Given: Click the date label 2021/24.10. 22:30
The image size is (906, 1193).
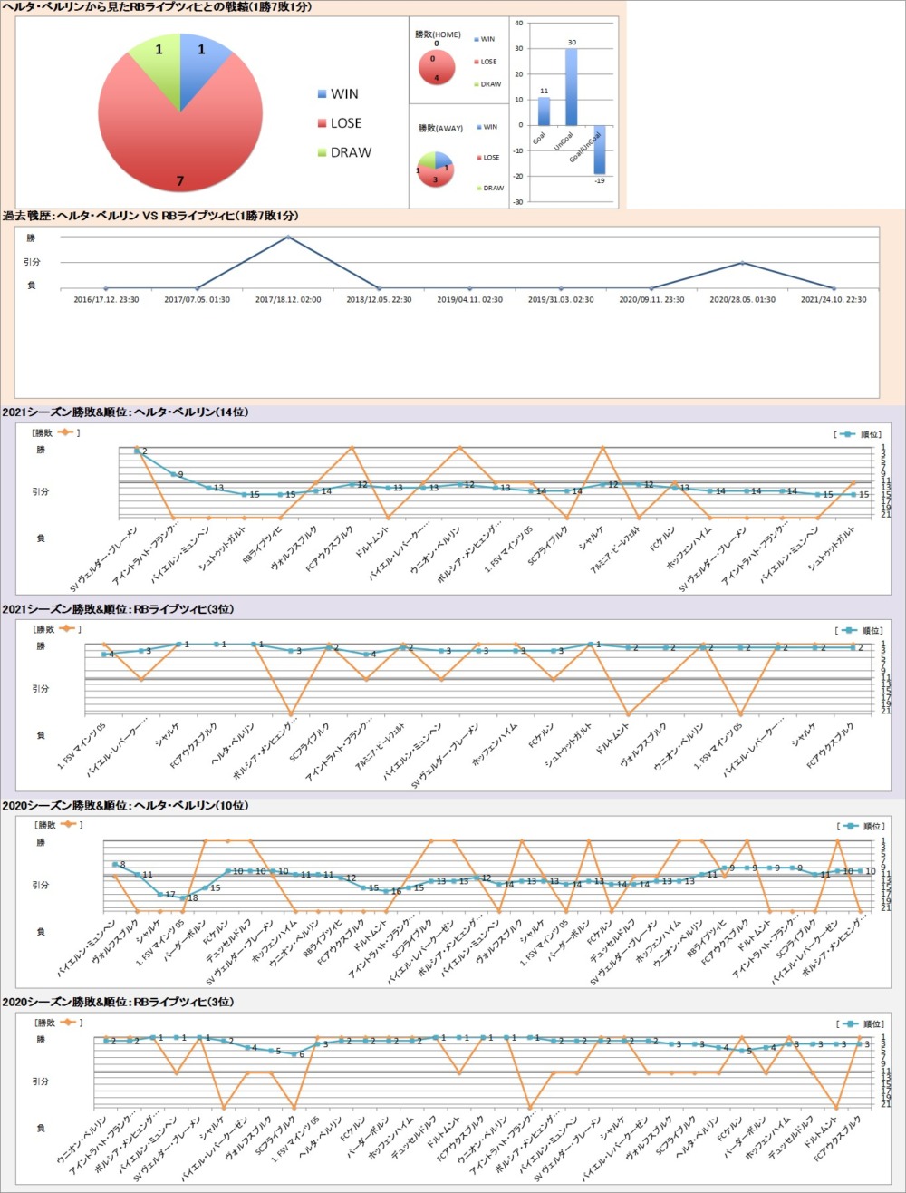Looking at the screenshot, I should point(834,299).
